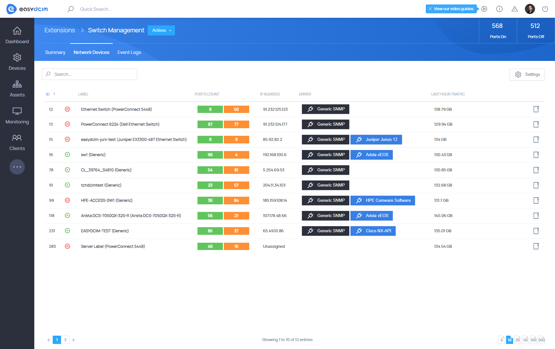Click green ports-on badge 85 for EASYDCIM-TEST

pos(210,231)
